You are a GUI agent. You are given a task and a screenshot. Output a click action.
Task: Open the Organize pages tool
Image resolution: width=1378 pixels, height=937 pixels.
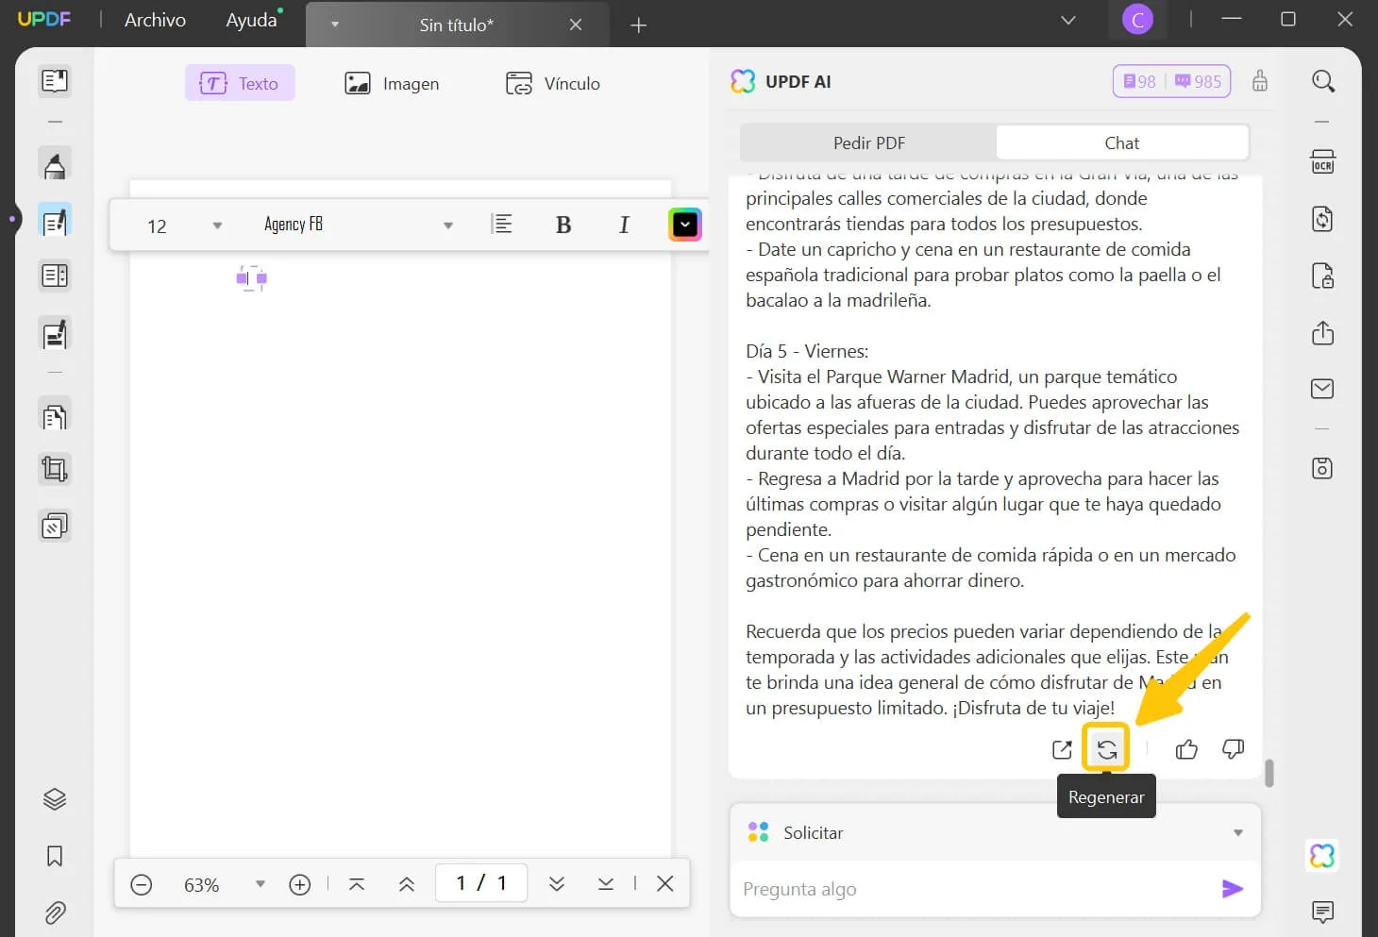[x=55, y=276]
